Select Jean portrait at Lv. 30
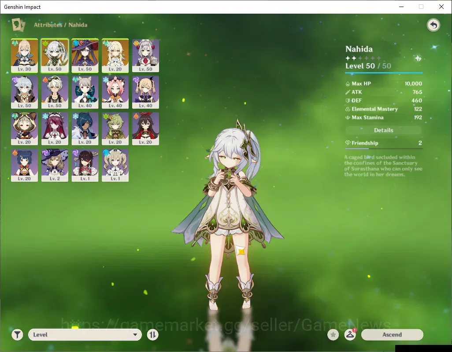The image size is (452, 352). (25, 55)
